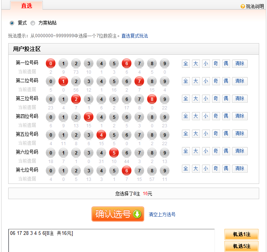Viewport: 267px width, 252px height.
Task: Toggle 大 filter for third position row
Action: [x=196, y=99]
